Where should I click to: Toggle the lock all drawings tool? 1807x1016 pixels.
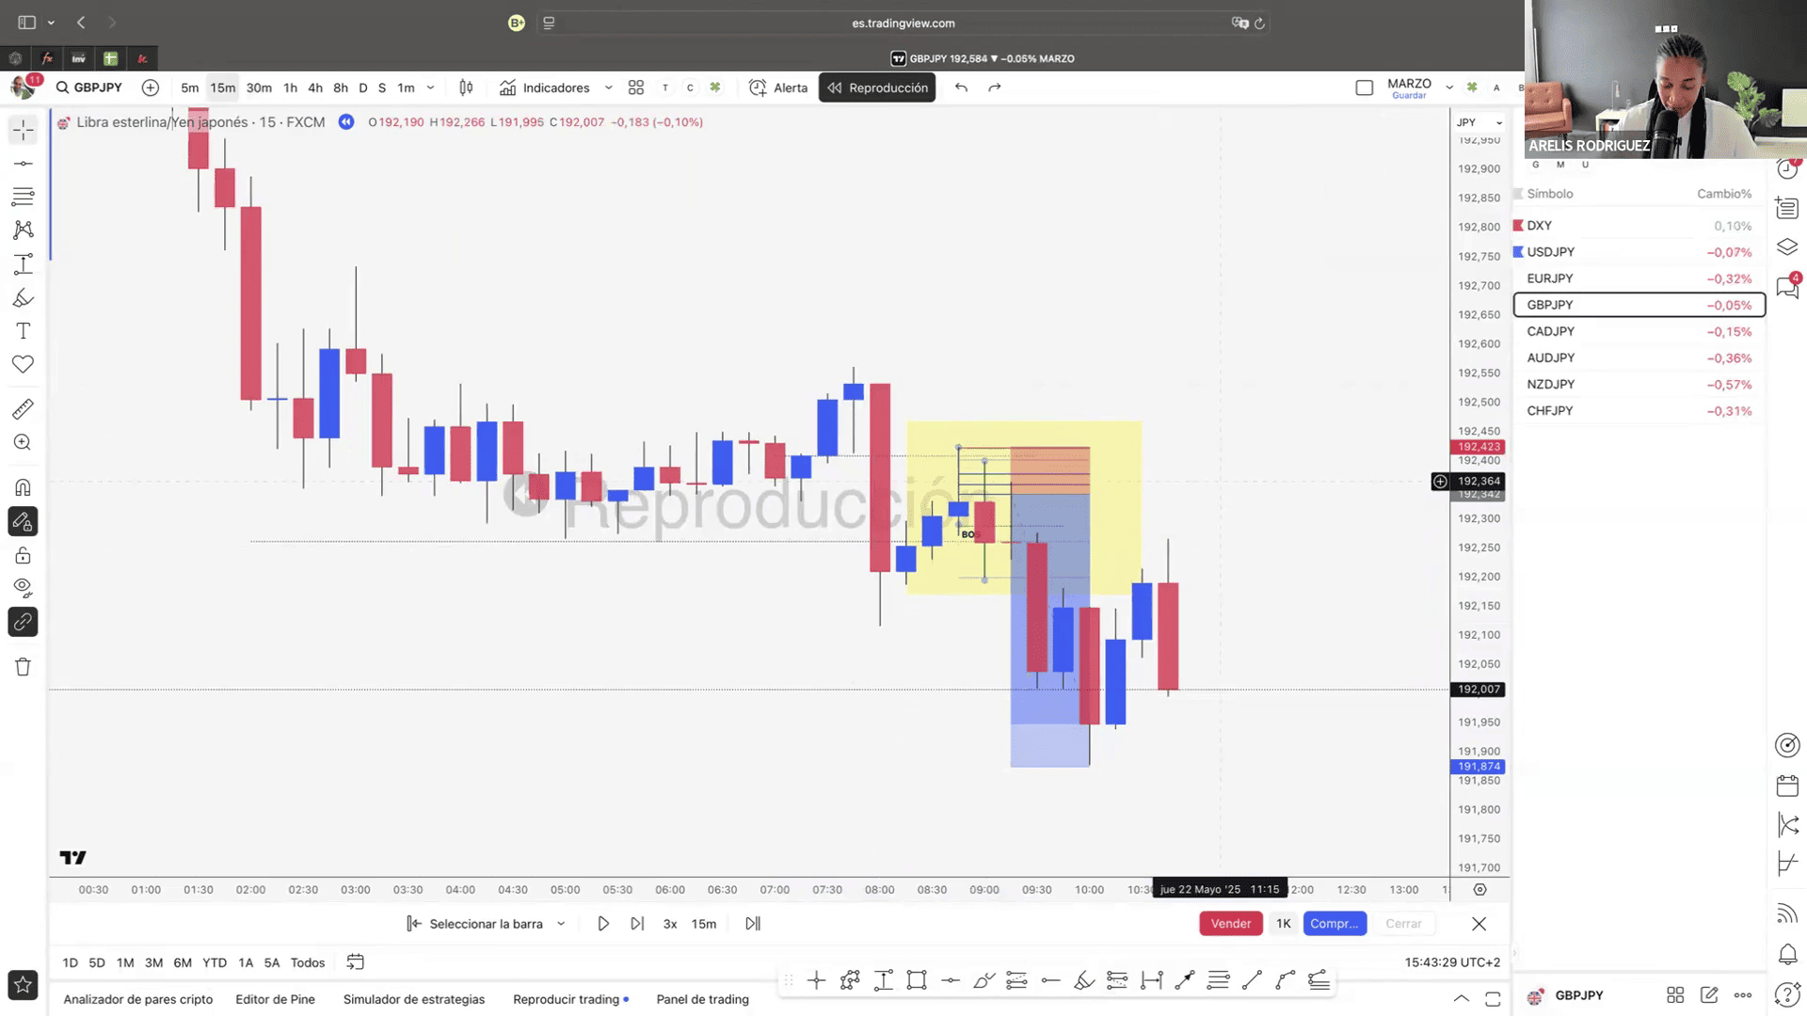[23, 555]
